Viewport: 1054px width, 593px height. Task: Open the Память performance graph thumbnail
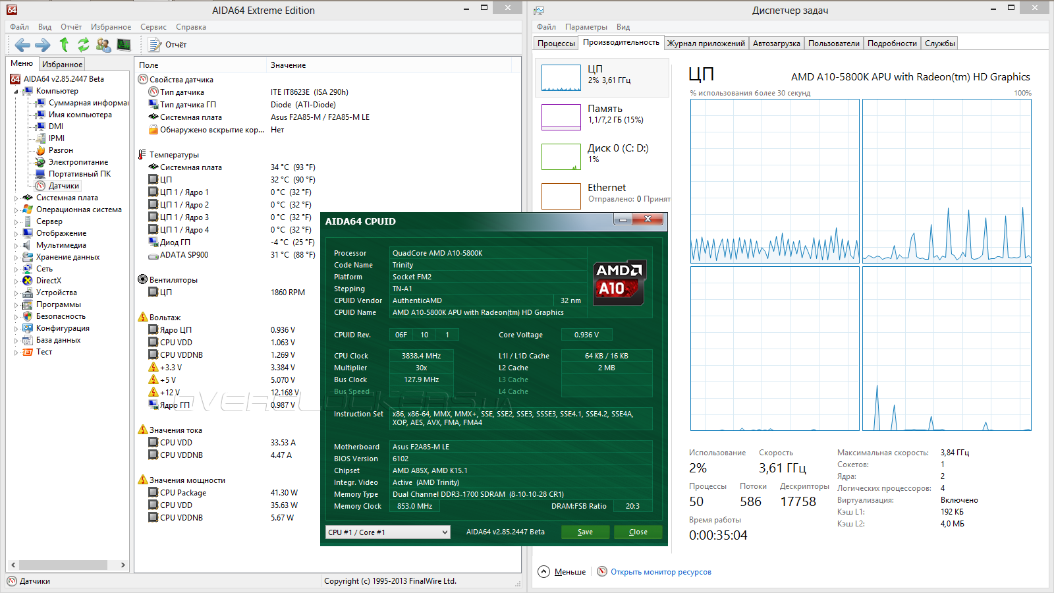click(561, 117)
